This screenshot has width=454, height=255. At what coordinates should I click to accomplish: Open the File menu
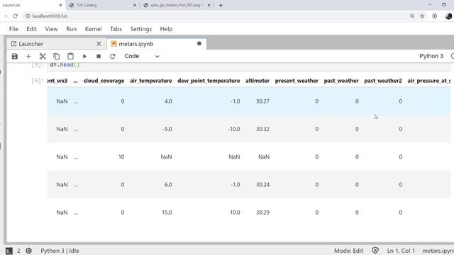[x=13, y=29]
